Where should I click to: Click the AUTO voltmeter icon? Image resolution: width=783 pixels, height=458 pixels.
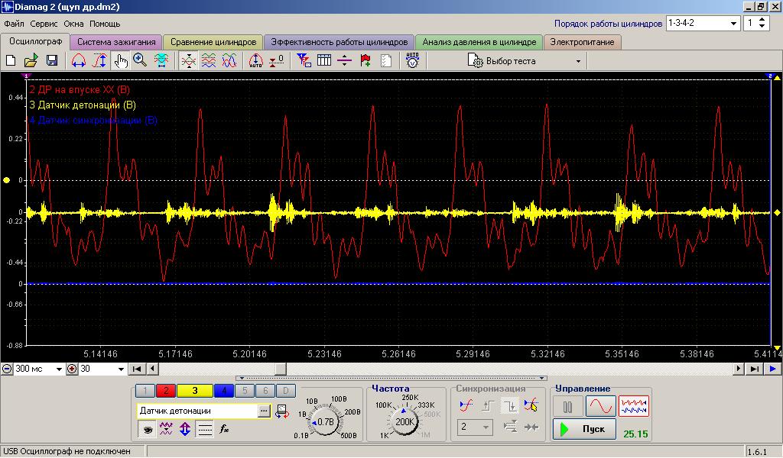(x=412, y=61)
